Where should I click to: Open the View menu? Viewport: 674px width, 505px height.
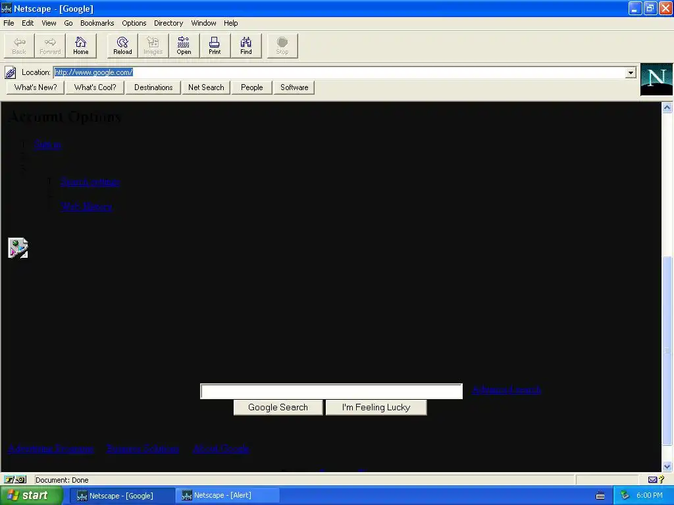[49, 23]
